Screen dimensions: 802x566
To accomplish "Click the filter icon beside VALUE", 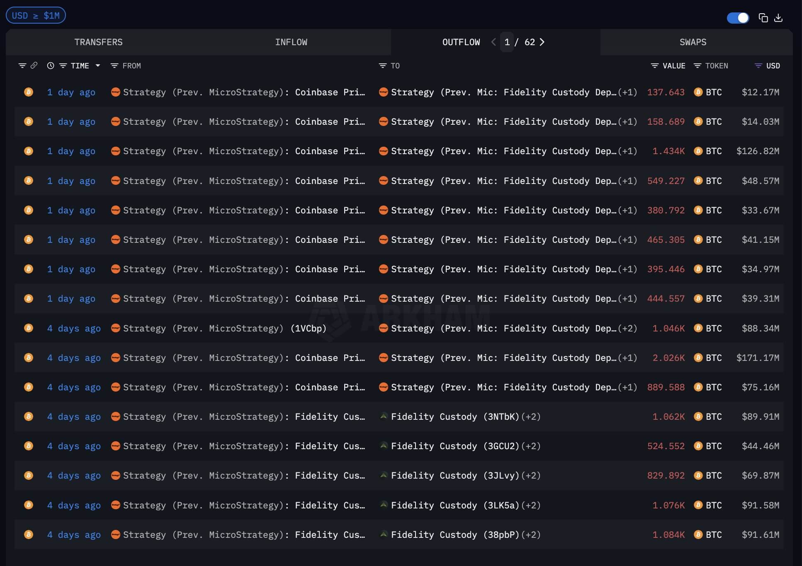I will coord(654,65).
